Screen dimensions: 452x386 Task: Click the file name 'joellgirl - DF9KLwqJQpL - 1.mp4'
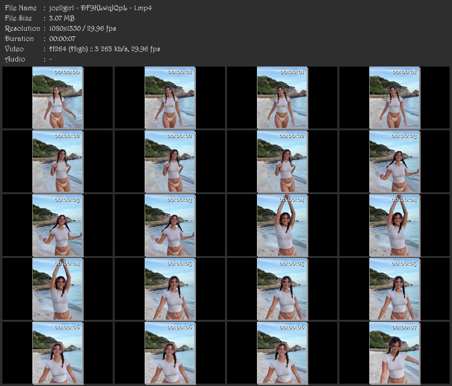tap(100, 8)
